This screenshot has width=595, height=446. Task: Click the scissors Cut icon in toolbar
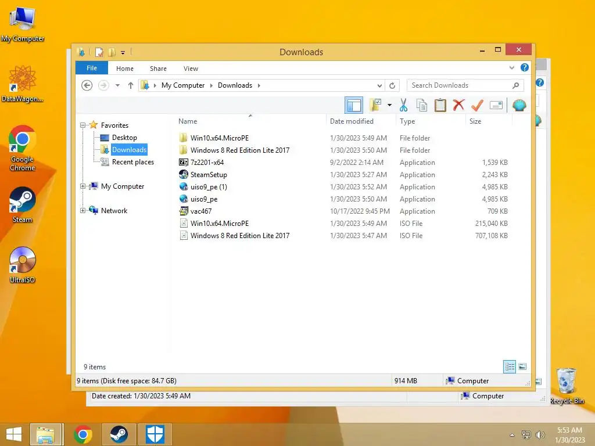point(403,105)
